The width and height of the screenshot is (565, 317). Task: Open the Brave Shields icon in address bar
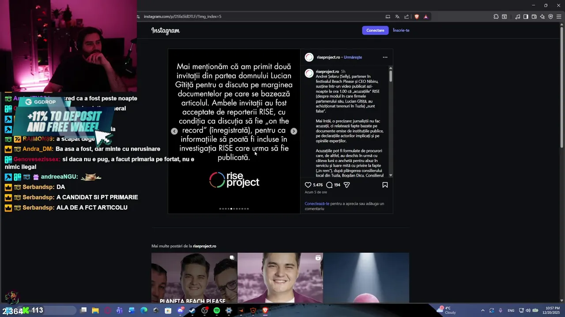pyautogui.click(x=417, y=17)
